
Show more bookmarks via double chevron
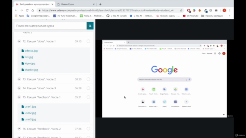[230, 16]
